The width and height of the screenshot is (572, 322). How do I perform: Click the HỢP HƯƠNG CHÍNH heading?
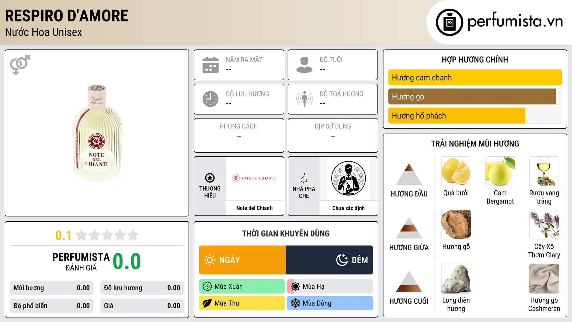pos(475,60)
